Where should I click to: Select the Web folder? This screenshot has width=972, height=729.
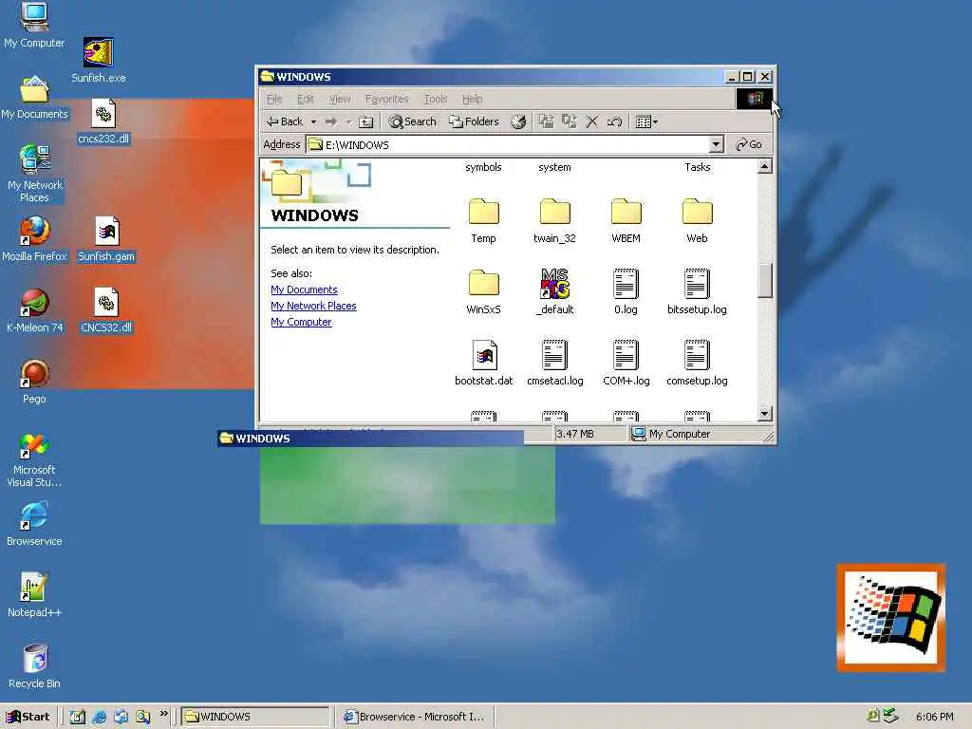pyautogui.click(x=698, y=220)
